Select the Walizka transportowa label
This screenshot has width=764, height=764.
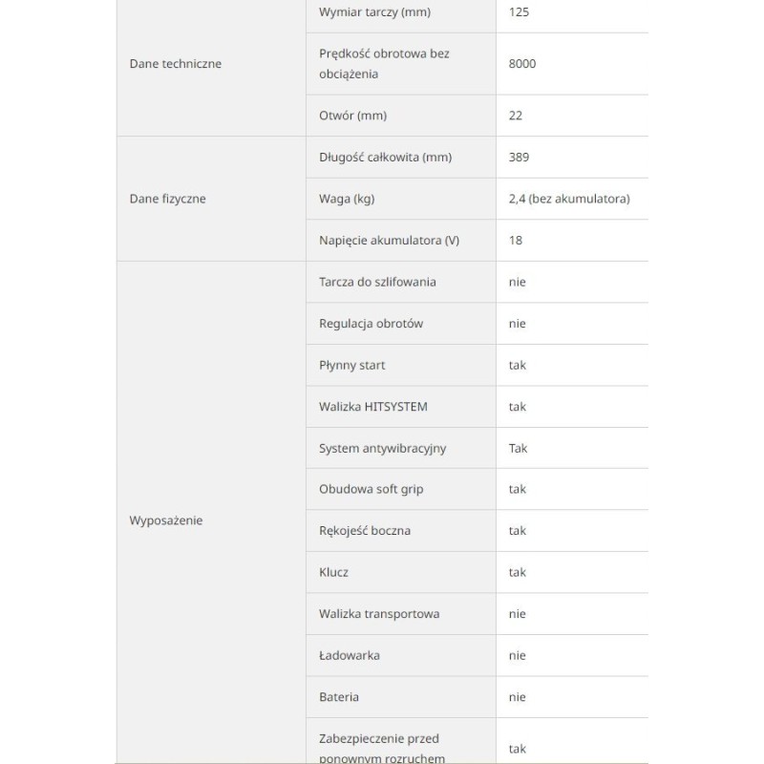[379, 614]
